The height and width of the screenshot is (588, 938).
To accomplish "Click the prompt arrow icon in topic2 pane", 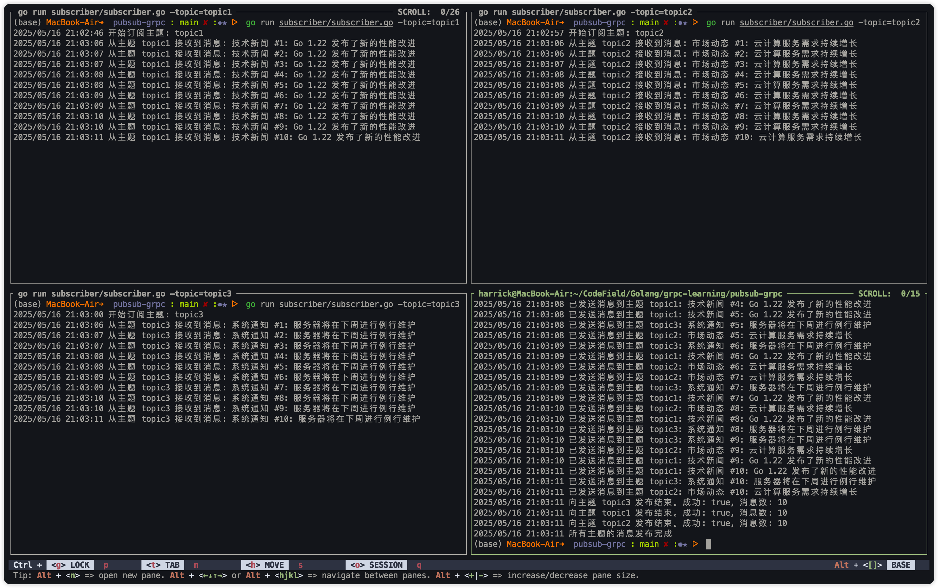I will click(695, 22).
